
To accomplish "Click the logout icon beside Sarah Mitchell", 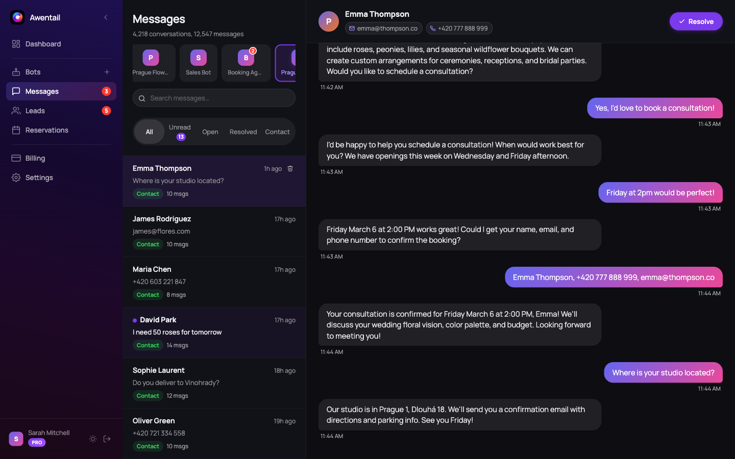I will [107, 439].
